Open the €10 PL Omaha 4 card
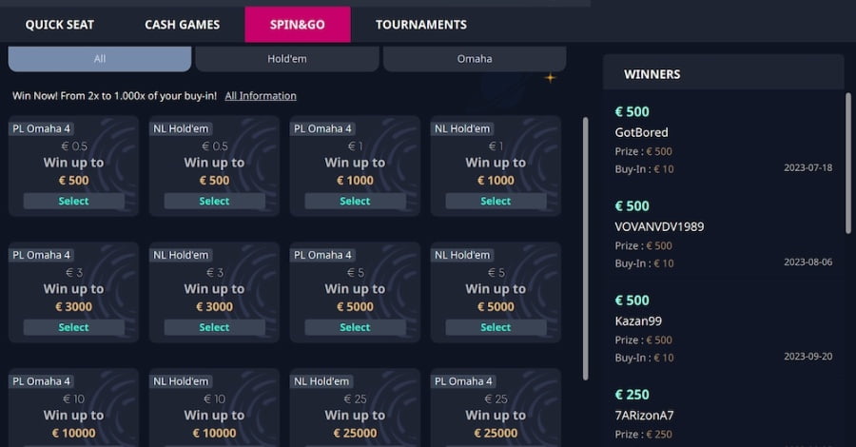Image resolution: width=856 pixels, height=447 pixels. [x=73, y=408]
